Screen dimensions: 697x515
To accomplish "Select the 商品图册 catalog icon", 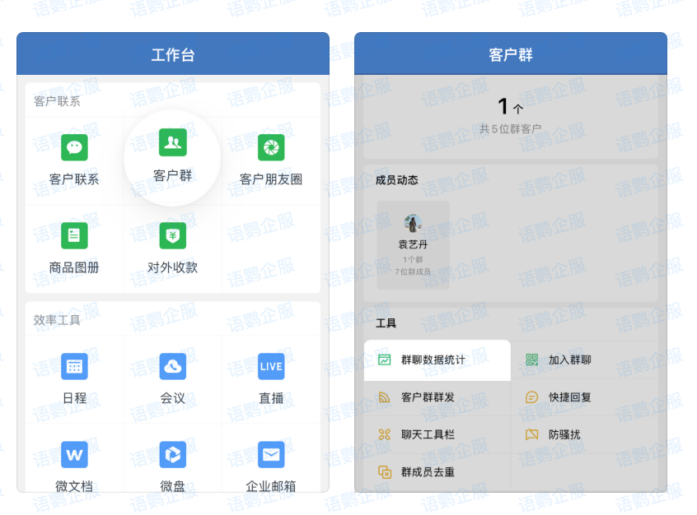I will pyautogui.click(x=74, y=236).
